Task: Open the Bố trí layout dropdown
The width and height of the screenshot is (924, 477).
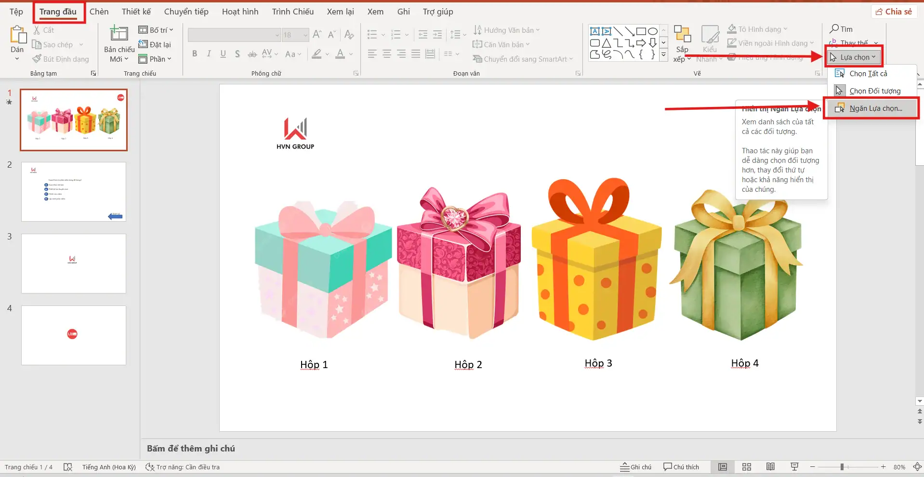Action: tap(156, 30)
